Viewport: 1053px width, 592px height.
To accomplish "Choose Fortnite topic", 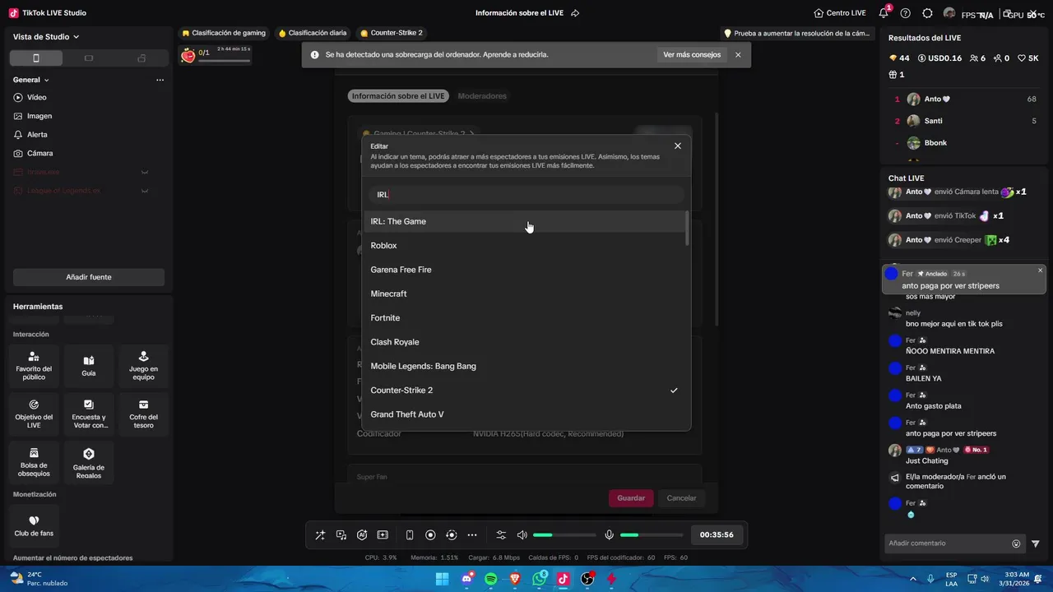I will point(525,318).
